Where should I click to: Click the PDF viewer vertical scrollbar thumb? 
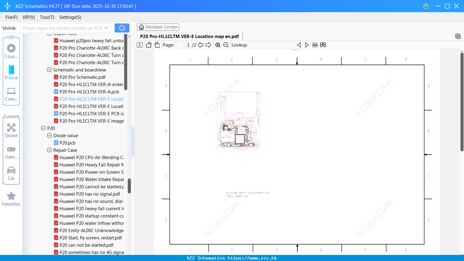pyautogui.click(x=462, y=102)
